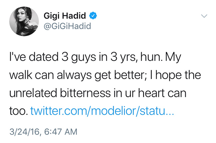
Task: Click the 6:47 AM time in the timestamp
Action: [60, 132]
